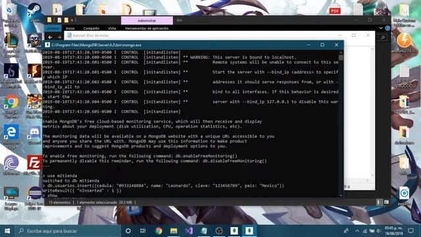Image resolution: width=421 pixels, height=237 pixels.
Task: Minimize the mongo.exe console window
Action: (309, 45)
